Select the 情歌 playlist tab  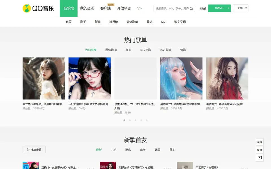point(183,50)
